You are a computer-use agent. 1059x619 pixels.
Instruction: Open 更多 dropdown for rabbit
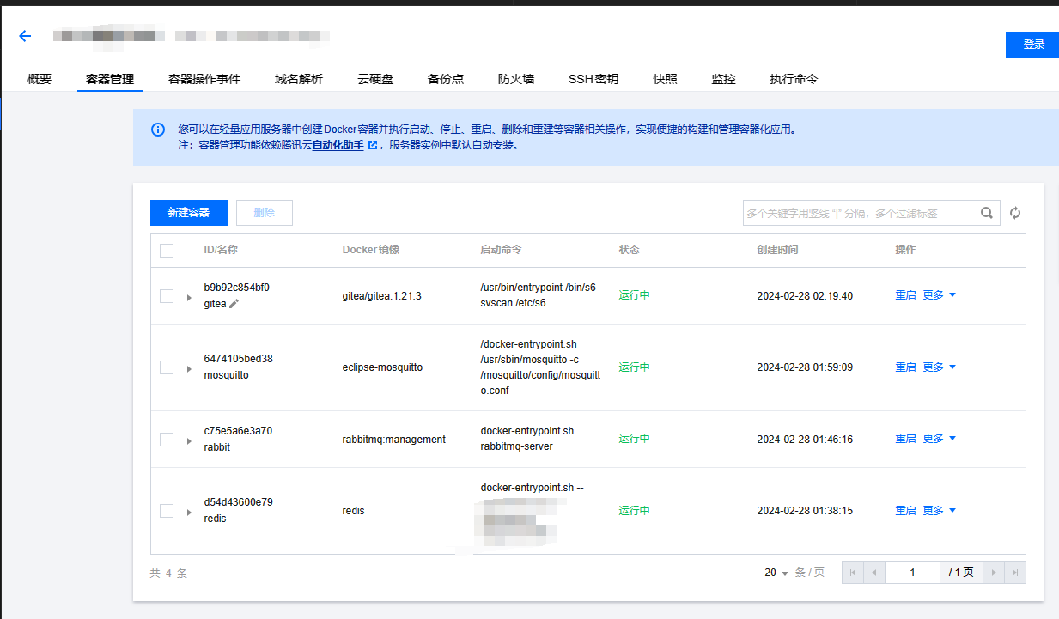(940, 439)
